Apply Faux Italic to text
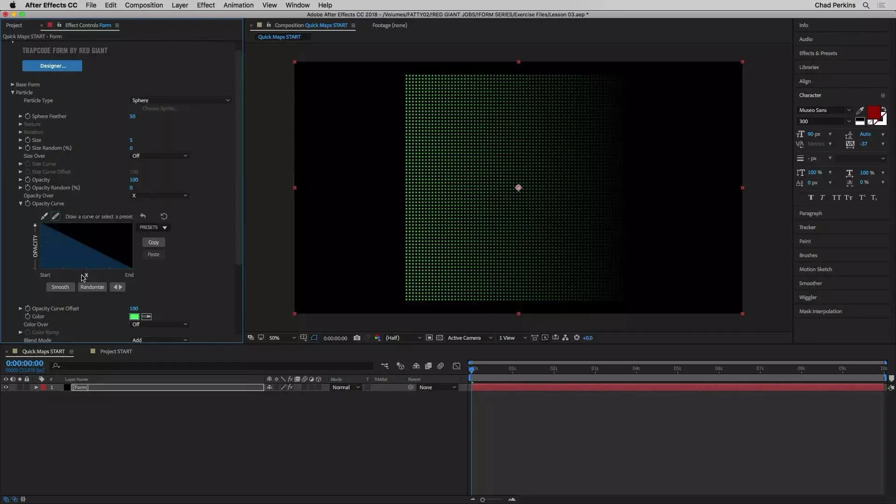 pos(822,197)
